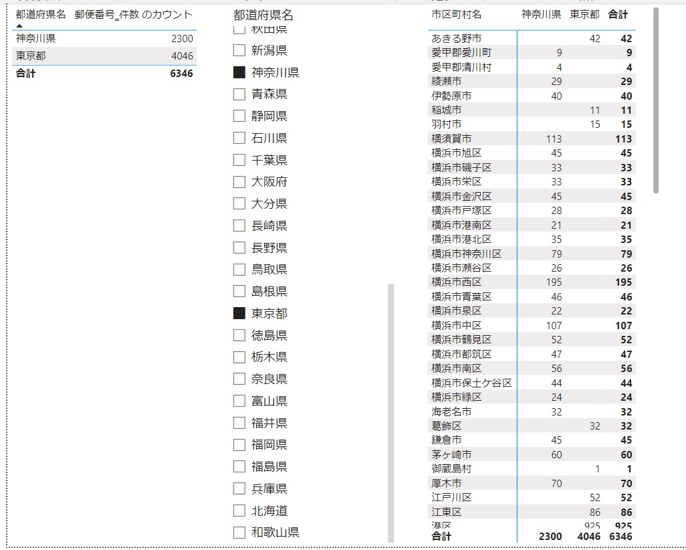Viewport: 686px width, 550px height.
Task: Toggle the 静岡県 checkbox
Action: [239, 116]
